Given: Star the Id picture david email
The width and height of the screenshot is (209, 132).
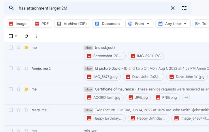Looking at the screenshot, I should (18, 68).
